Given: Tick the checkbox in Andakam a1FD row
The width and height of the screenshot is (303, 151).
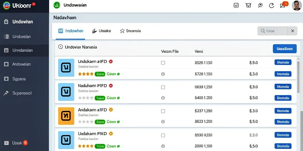Looking at the screenshot, I should pos(163,111).
